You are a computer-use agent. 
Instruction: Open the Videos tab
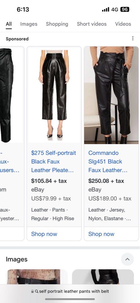pyautogui.click(x=123, y=24)
